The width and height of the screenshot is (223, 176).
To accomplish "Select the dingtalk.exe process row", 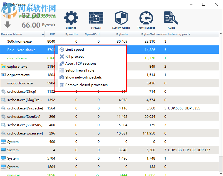I will (x=17, y=58).
